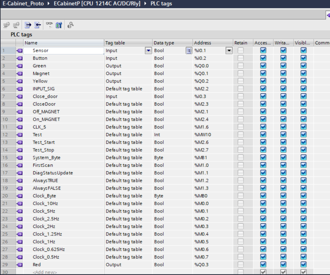This screenshot has width=330, height=275.
Task: Click the tag icon beside Magnet
Action: click(x=19, y=73)
